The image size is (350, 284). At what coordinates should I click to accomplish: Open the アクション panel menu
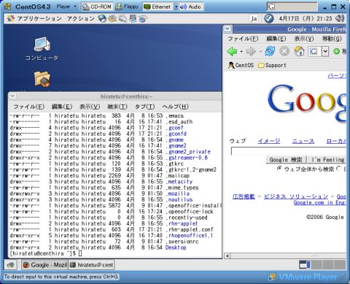81,18
